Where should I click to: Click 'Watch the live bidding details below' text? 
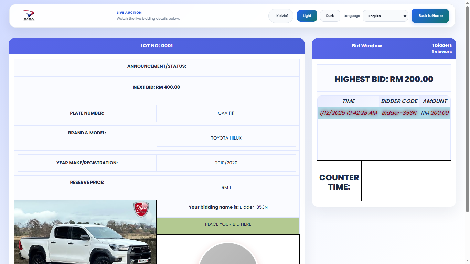click(x=148, y=19)
